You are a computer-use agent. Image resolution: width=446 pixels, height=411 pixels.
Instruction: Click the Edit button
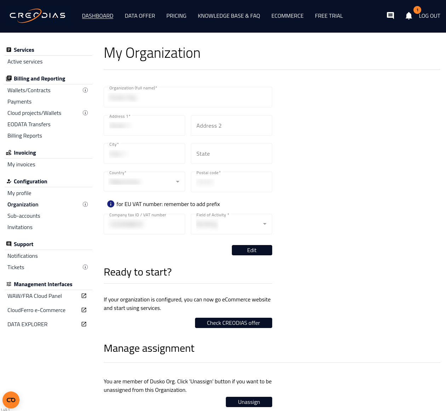pos(252,250)
